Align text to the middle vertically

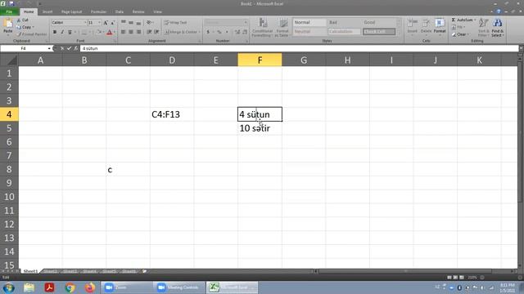tap(131, 22)
